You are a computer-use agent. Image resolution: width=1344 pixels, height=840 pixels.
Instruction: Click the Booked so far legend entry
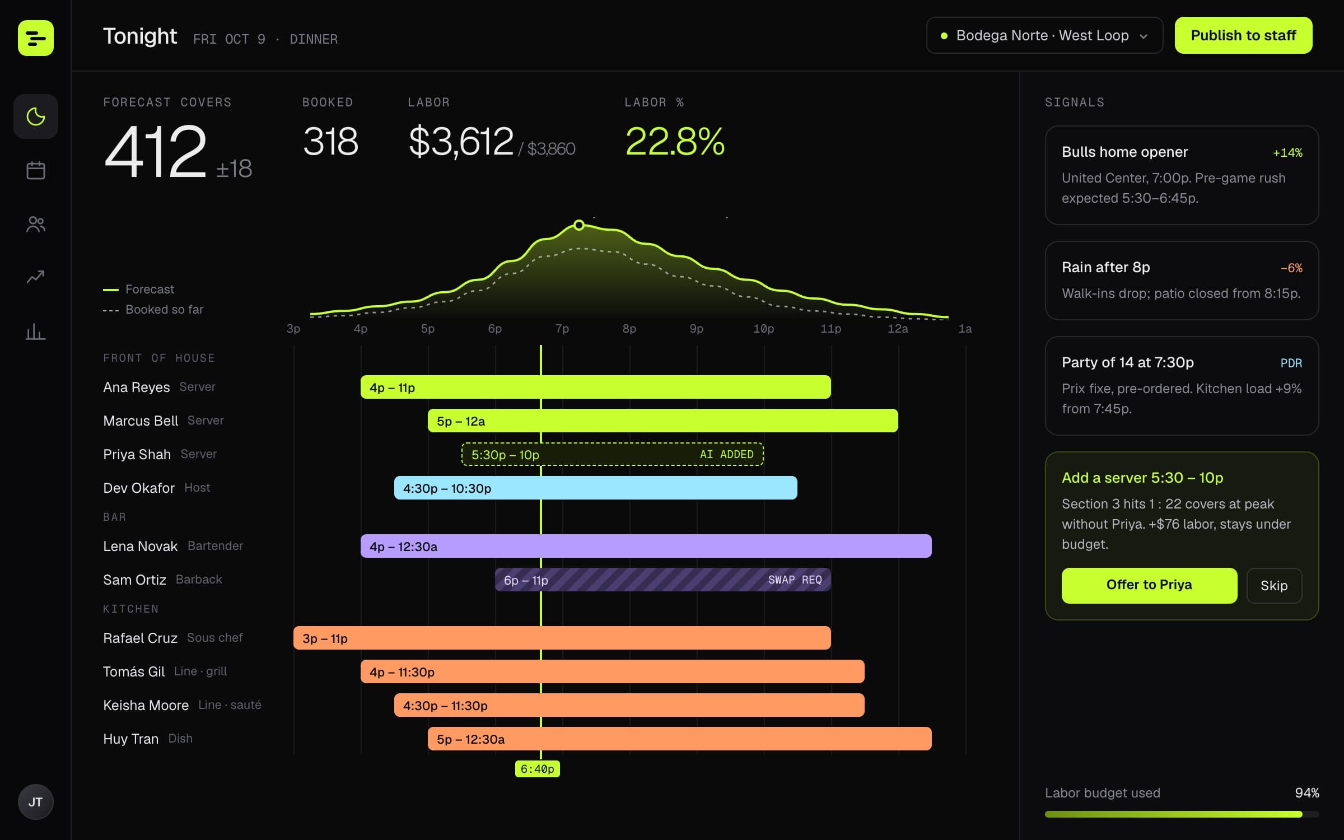[153, 310]
